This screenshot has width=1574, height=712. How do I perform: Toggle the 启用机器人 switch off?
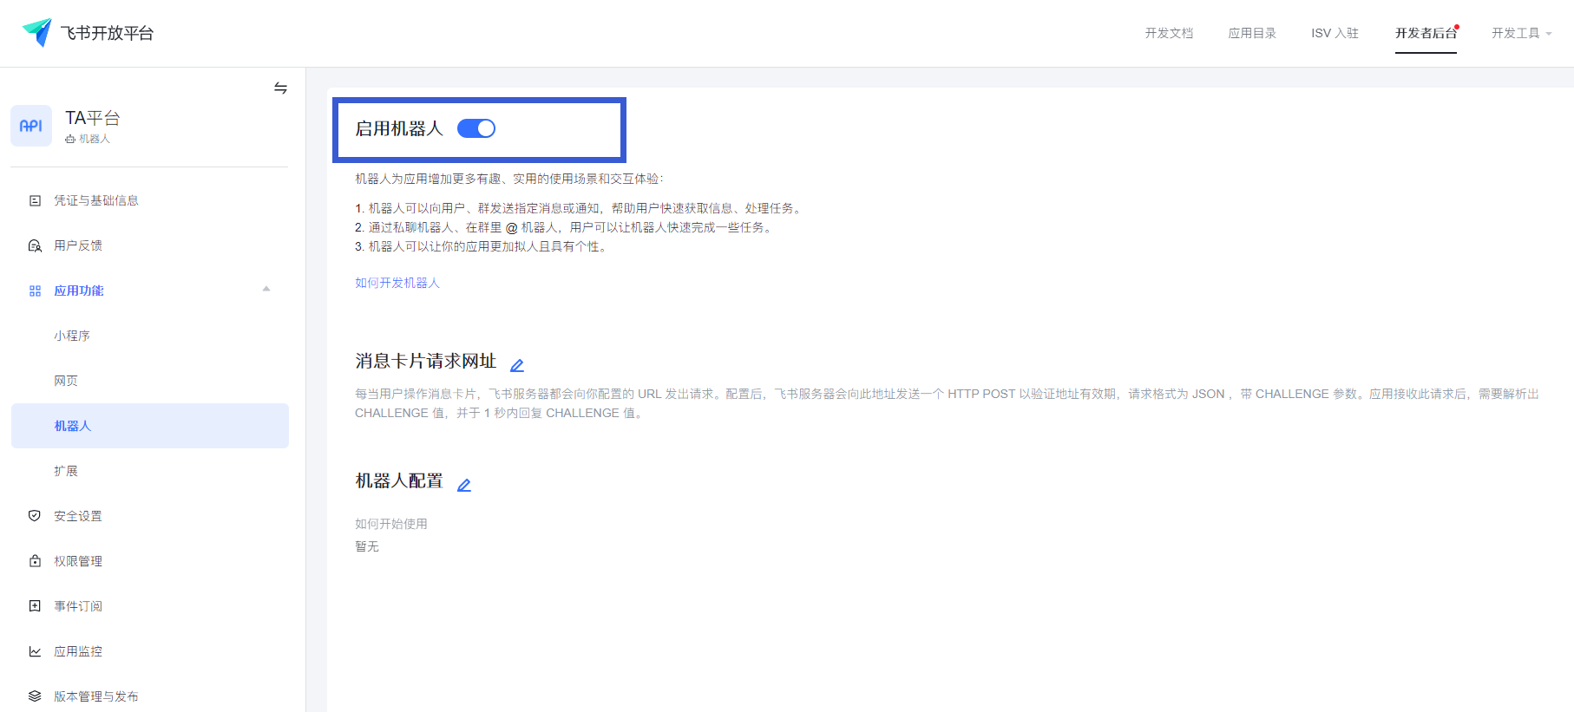coord(476,128)
